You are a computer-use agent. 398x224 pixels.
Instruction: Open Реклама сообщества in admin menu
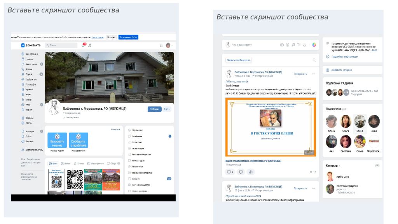click(140, 154)
